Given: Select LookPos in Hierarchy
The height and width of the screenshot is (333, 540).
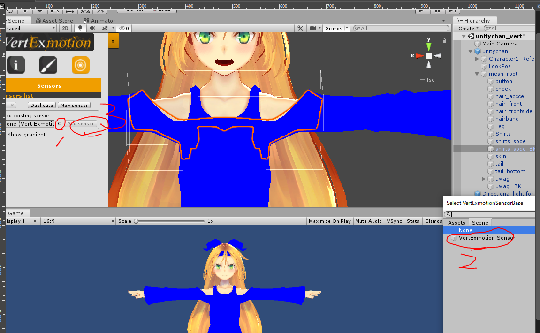Looking at the screenshot, I should pos(500,66).
